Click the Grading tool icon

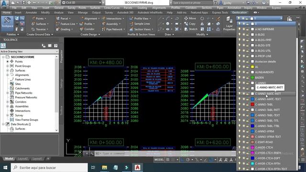click(x=58, y=29)
